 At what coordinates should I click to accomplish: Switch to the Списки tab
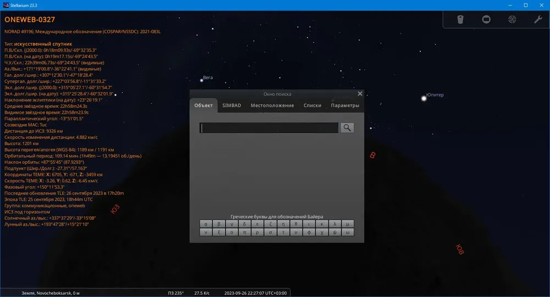point(312,105)
